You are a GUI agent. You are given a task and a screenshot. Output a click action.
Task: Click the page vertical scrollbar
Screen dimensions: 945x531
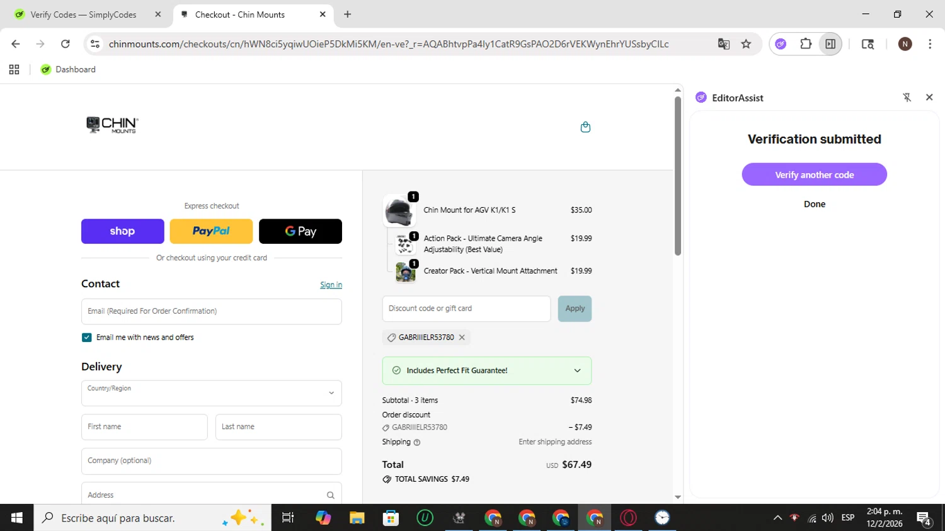click(x=678, y=176)
